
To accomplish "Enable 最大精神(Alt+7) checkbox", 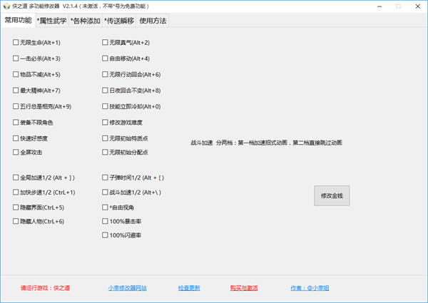I will click(16, 91).
